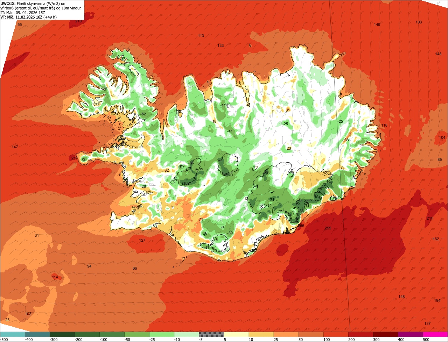Select legend color swatch between 100 and 200
This screenshot has height=342, width=448.
click(336, 334)
